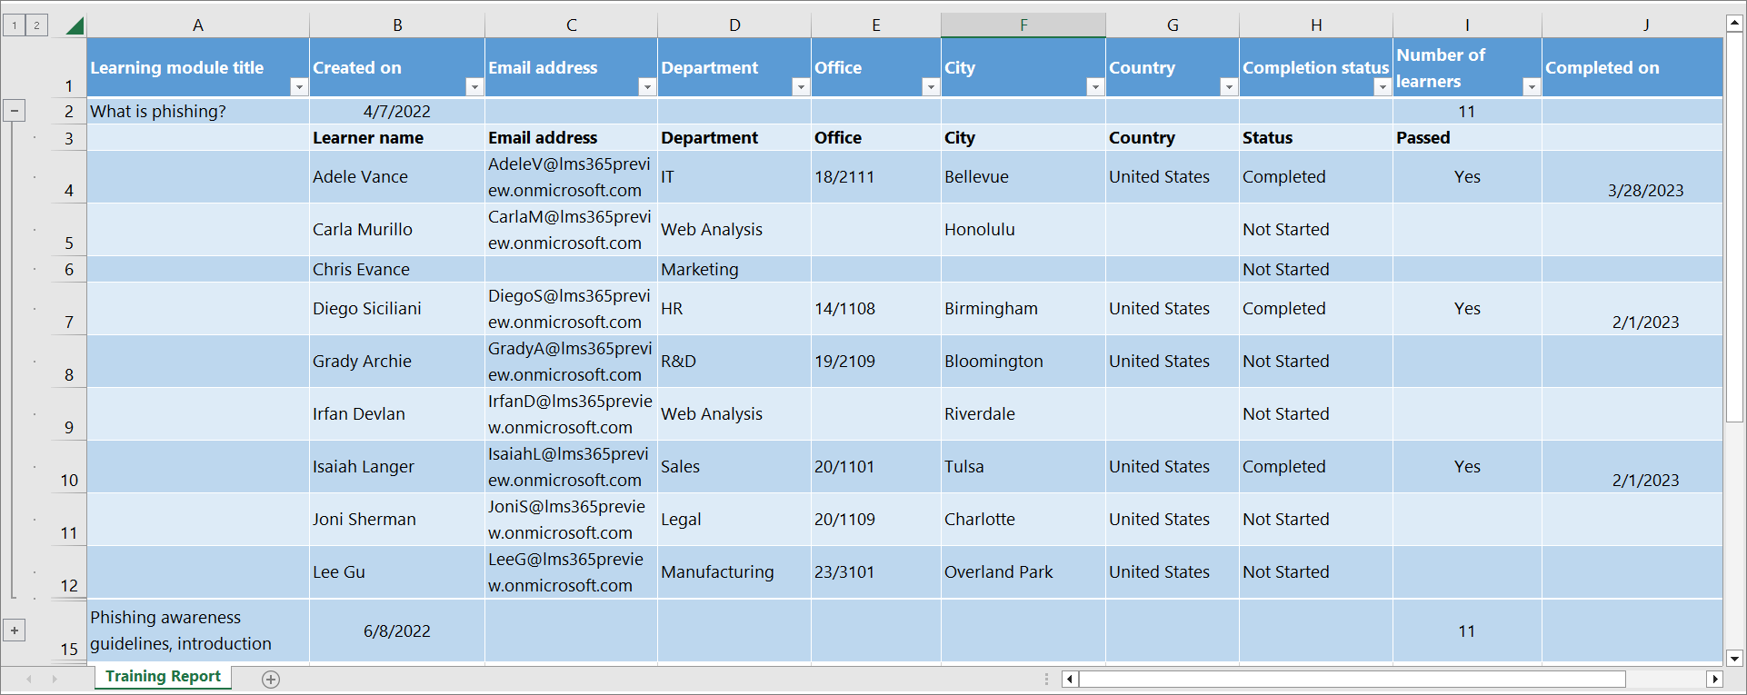Click the horizontal scrollbar thumb

click(x=1352, y=680)
